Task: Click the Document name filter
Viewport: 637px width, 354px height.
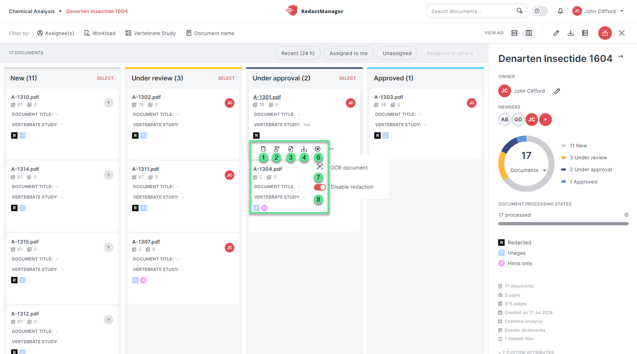Action: [x=211, y=33]
